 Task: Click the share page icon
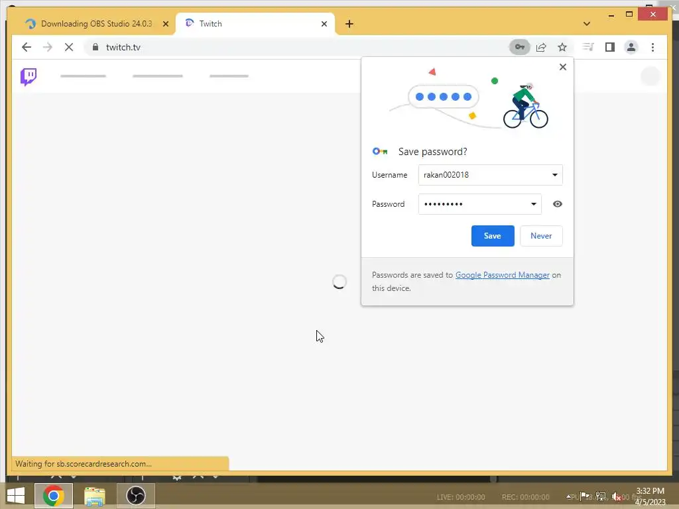coord(541,47)
